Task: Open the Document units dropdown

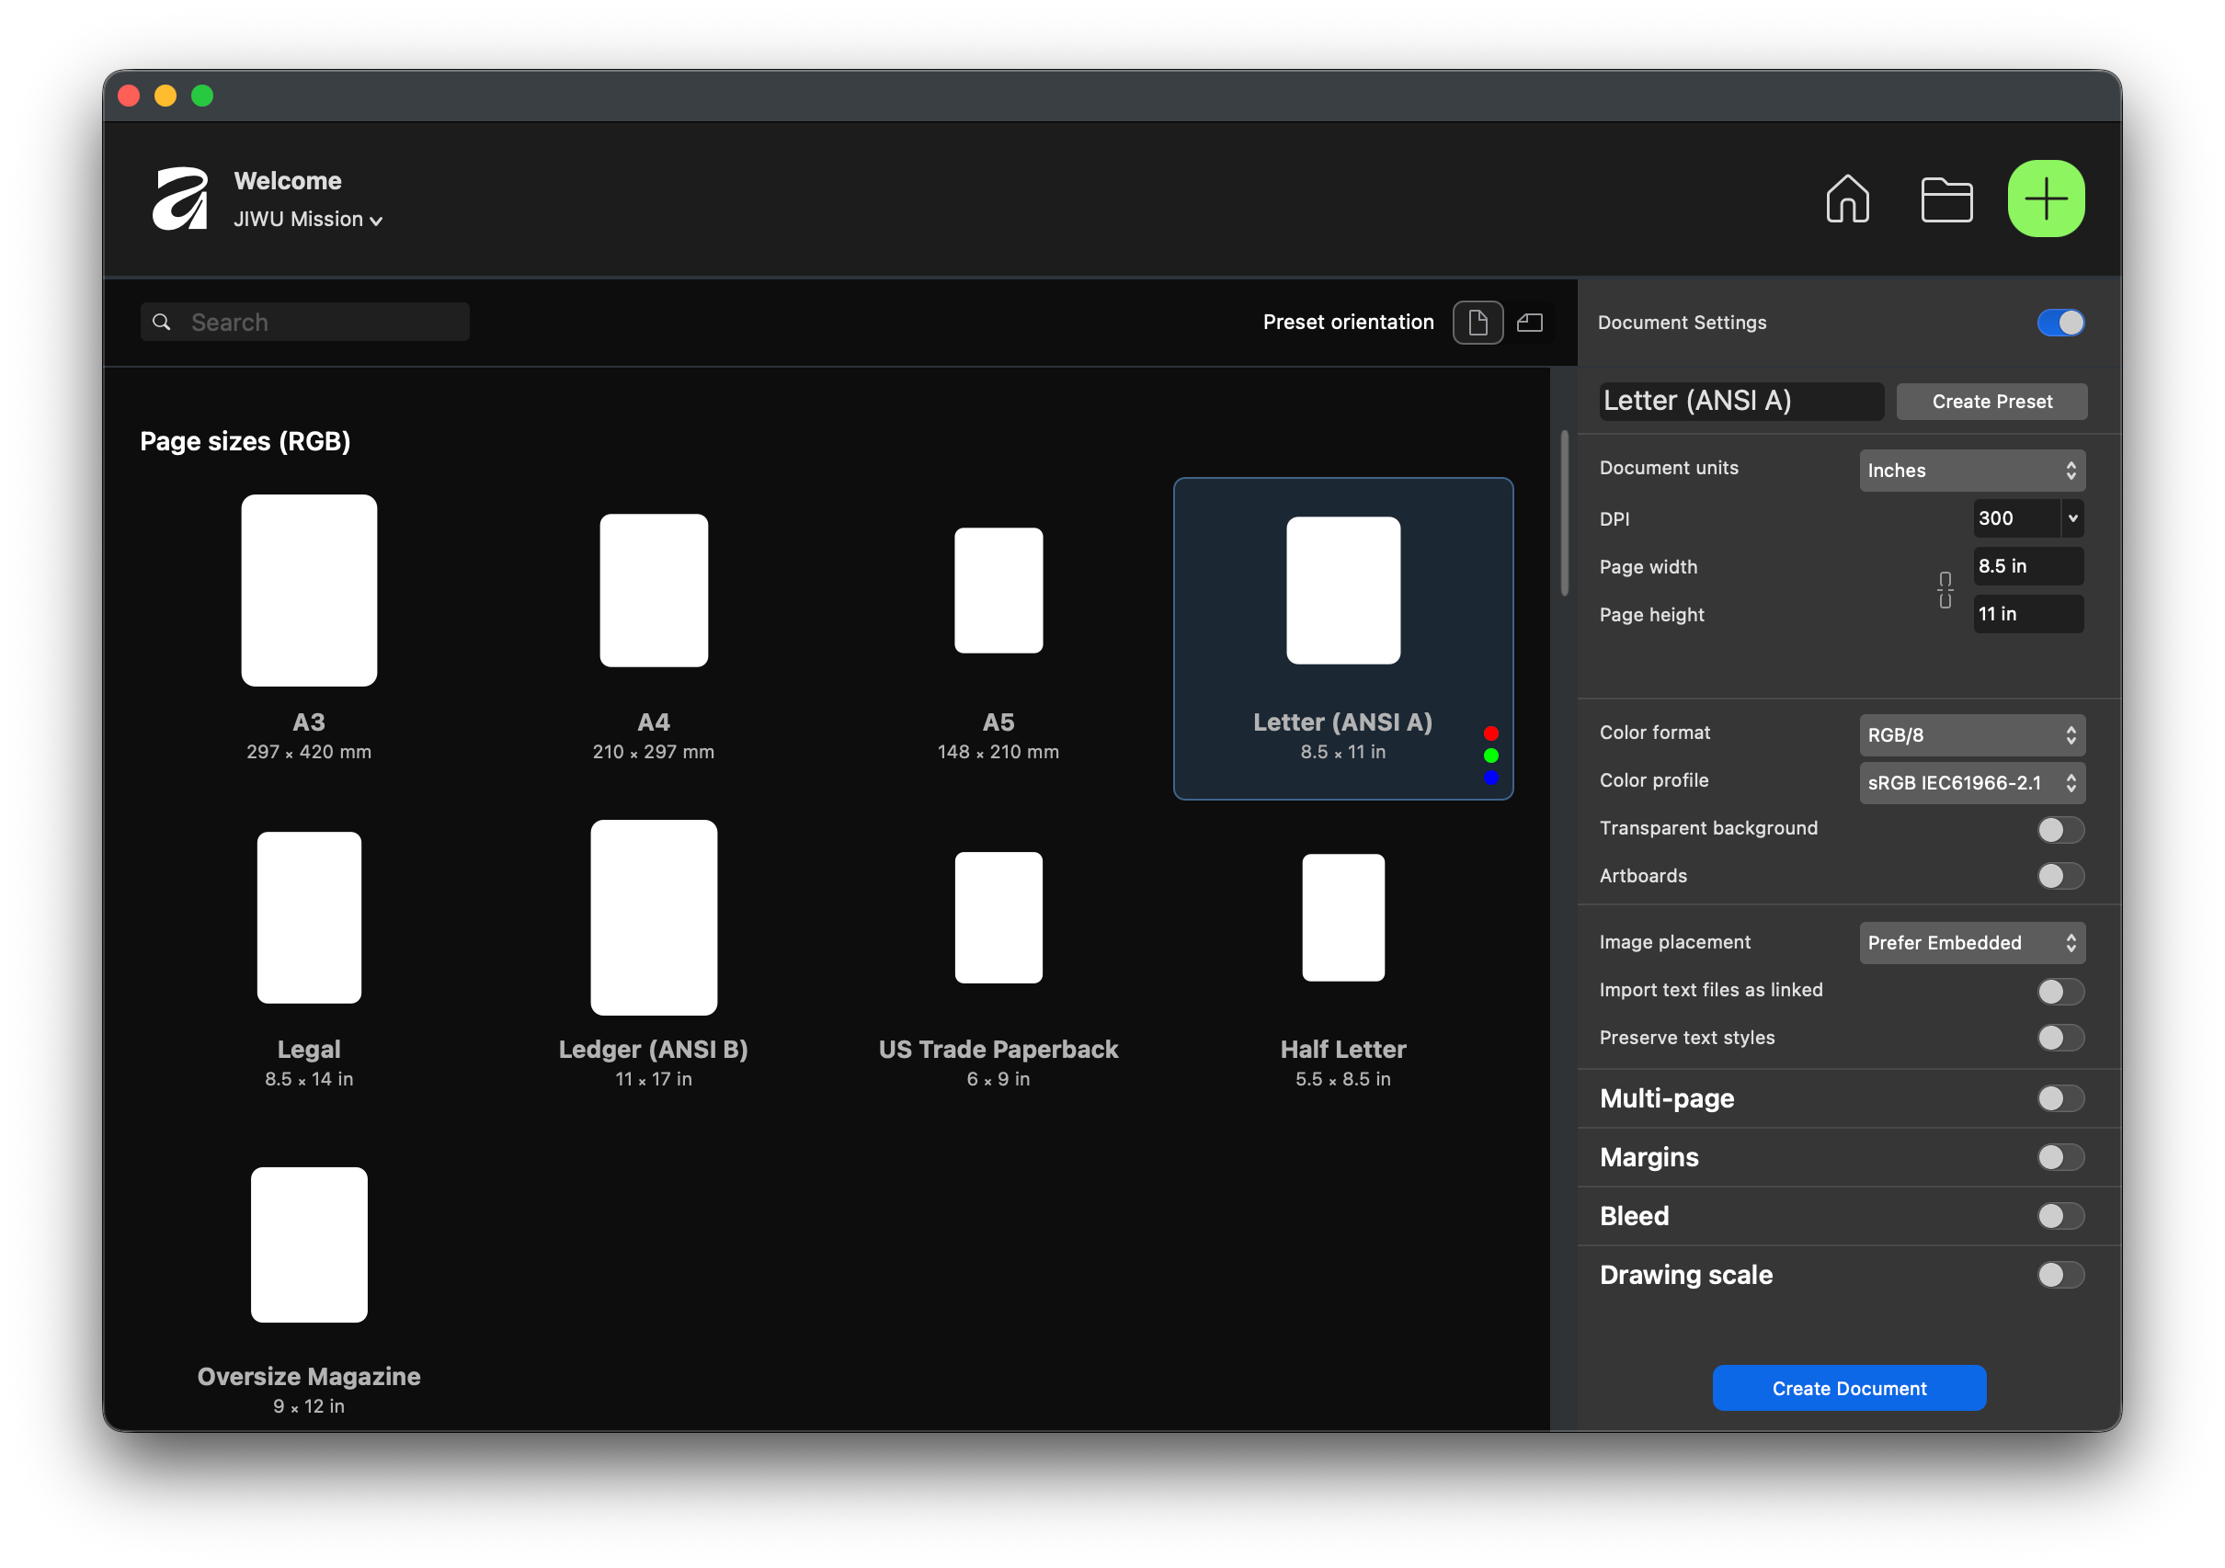Action: (1971, 471)
